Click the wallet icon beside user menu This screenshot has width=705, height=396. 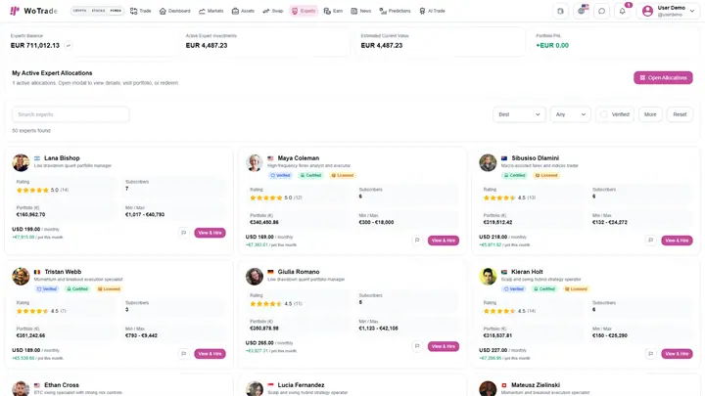click(560, 11)
